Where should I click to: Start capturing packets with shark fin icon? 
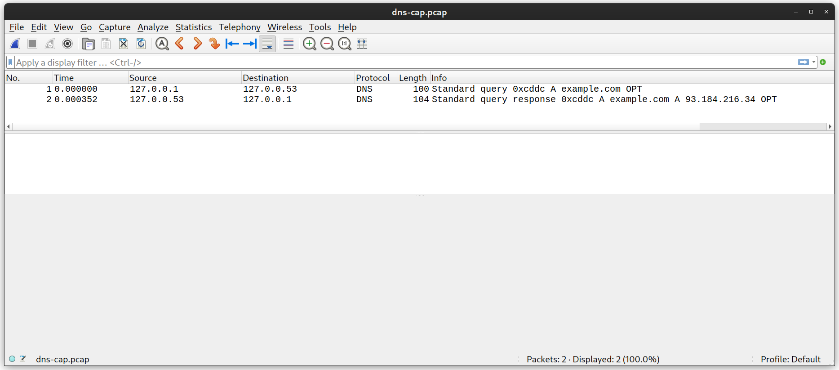click(15, 44)
